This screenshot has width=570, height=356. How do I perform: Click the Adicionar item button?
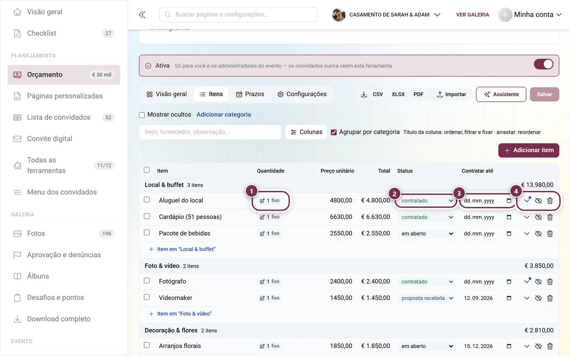pos(529,150)
